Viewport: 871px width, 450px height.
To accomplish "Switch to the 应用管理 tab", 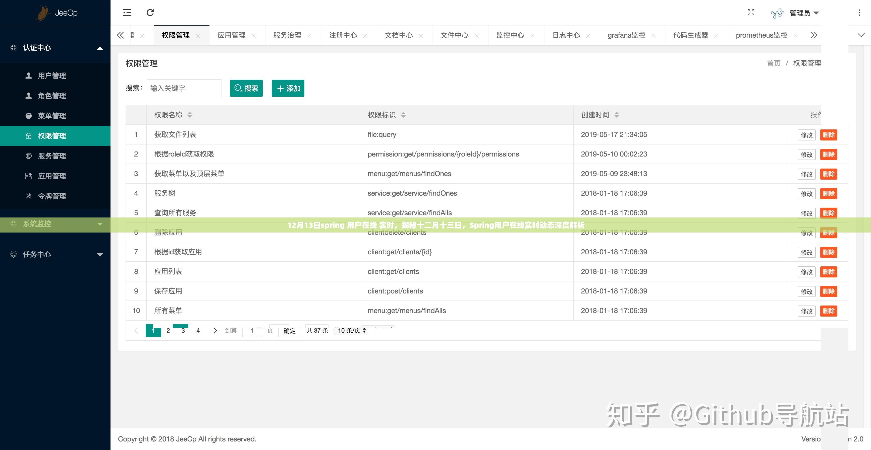I will pos(231,35).
